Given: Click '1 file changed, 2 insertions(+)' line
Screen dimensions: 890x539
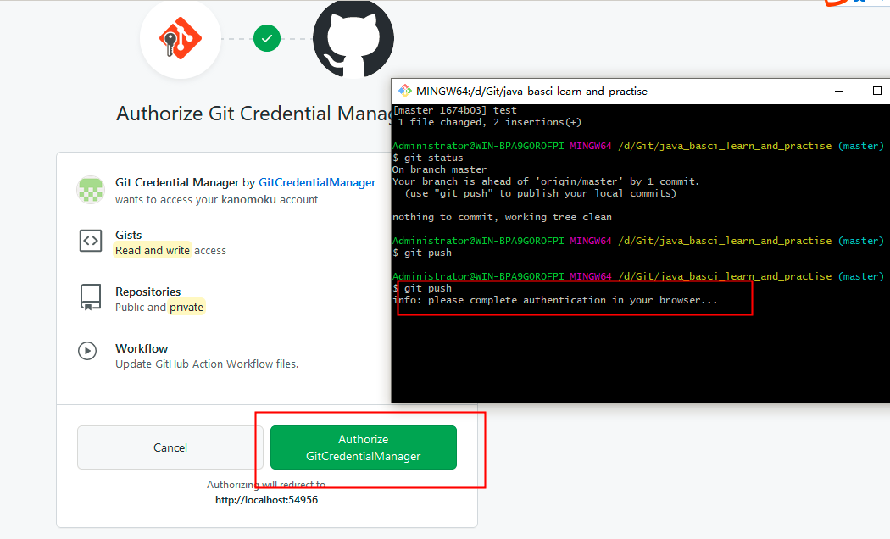Looking at the screenshot, I should pos(489,122).
